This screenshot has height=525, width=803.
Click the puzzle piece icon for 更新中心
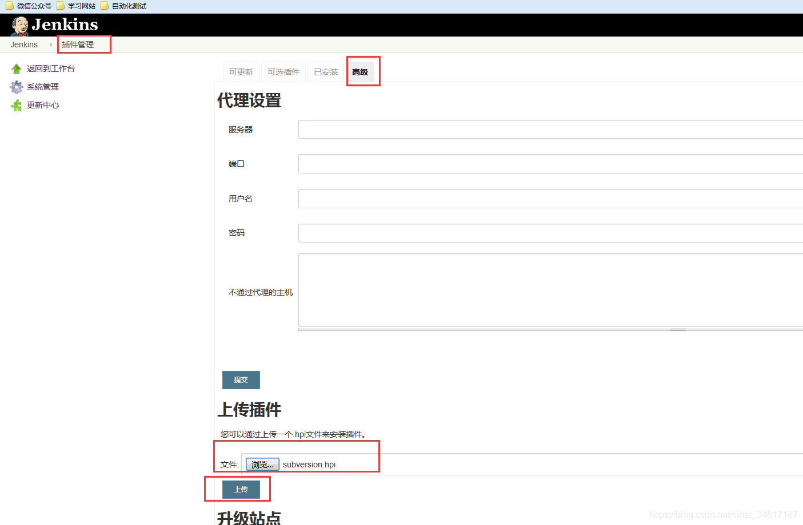click(17, 105)
